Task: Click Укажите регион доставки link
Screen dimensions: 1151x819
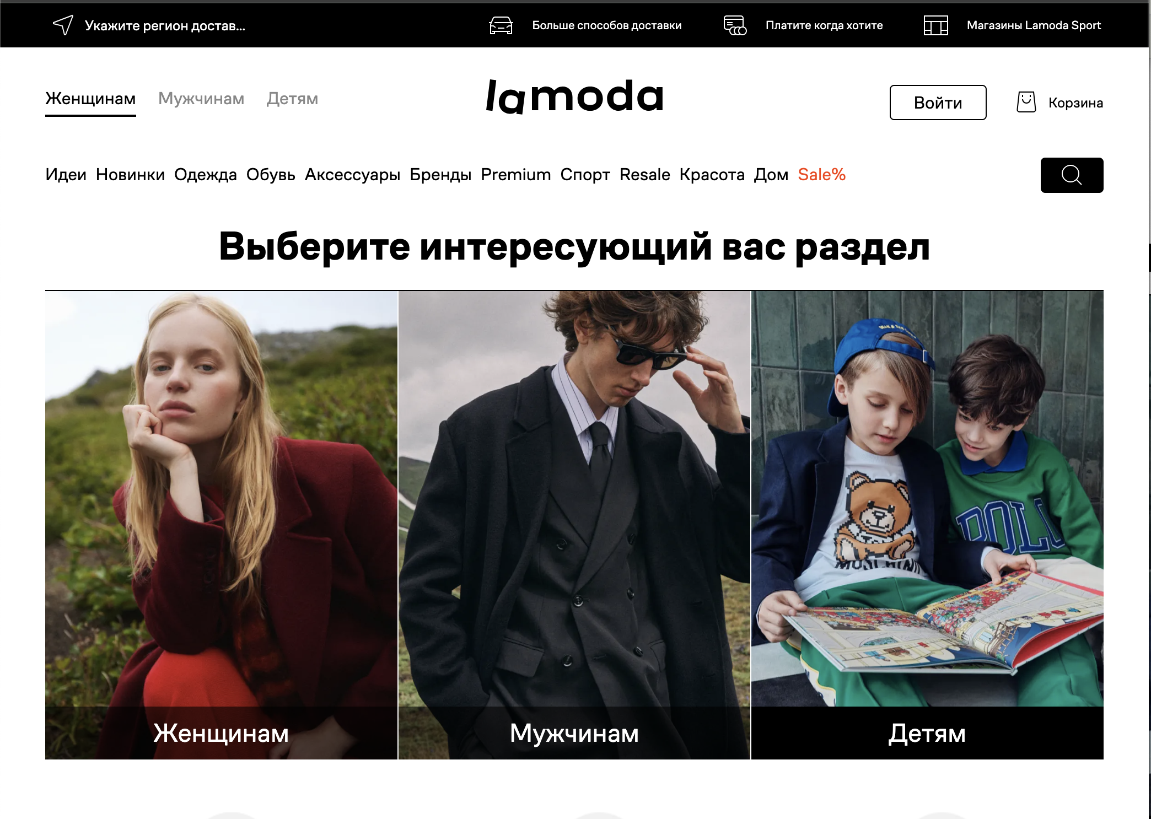Action: point(165,25)
